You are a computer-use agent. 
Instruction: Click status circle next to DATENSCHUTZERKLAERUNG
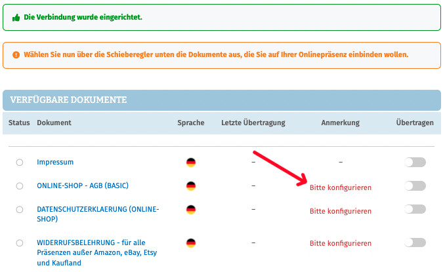click(x=20, y=210)
